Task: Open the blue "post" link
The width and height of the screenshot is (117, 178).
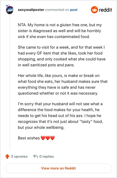Action: pos(74,10)
